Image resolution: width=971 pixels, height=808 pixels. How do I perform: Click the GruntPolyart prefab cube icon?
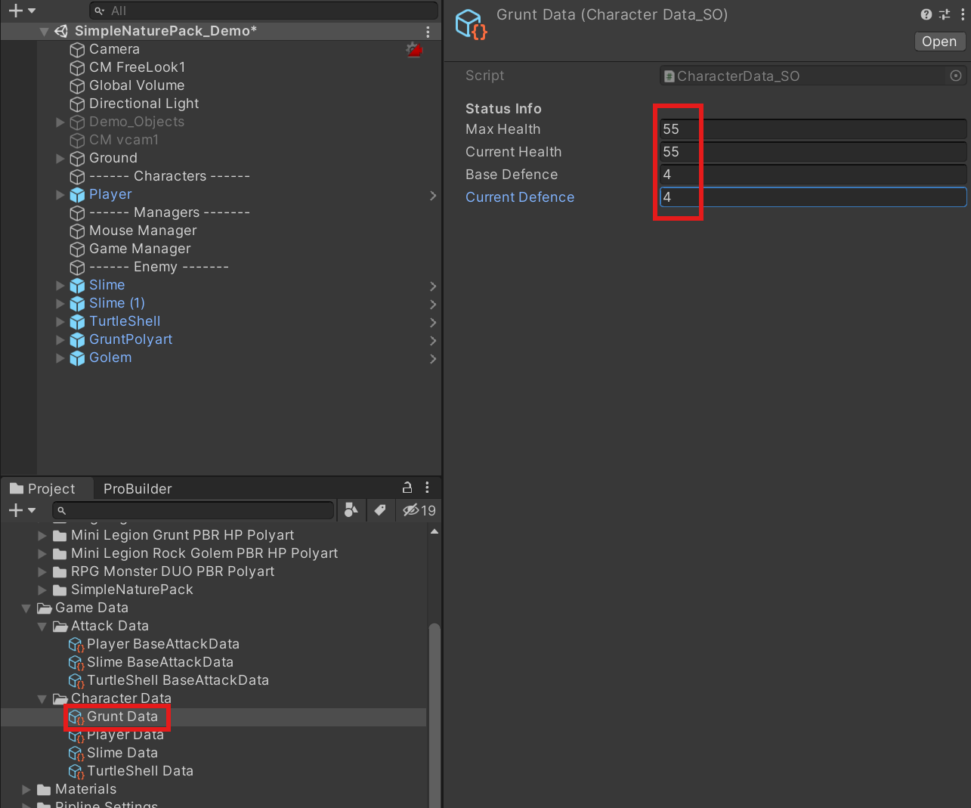(77, 340)
